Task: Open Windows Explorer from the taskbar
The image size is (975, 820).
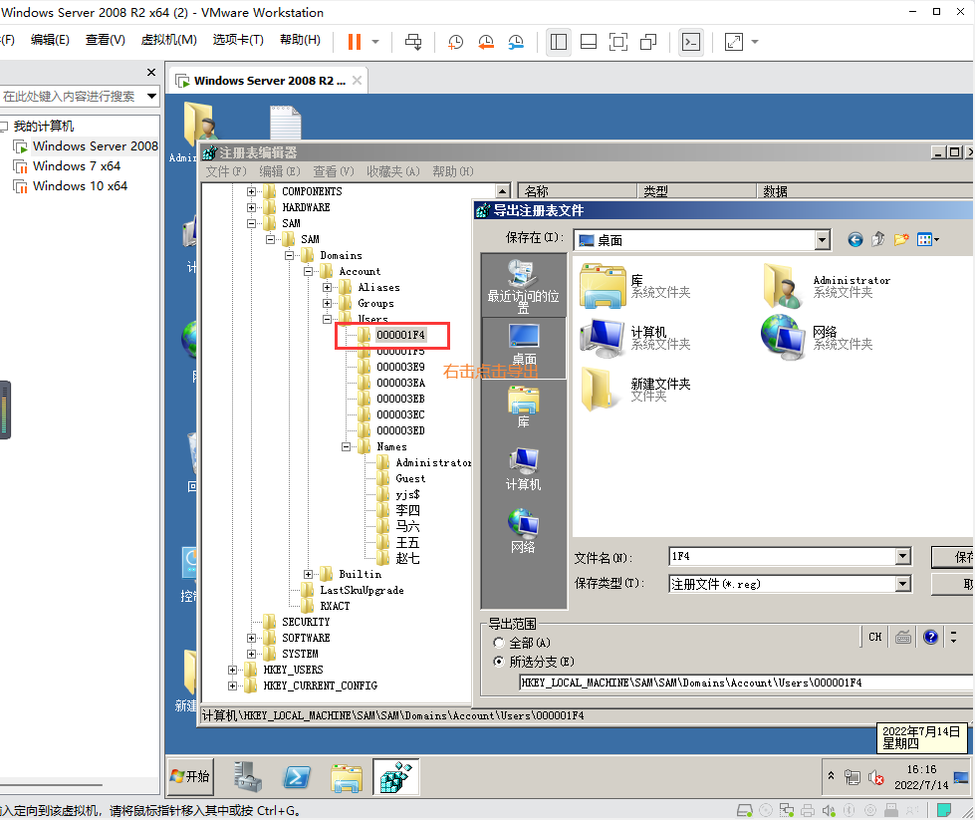Action: 347,776
